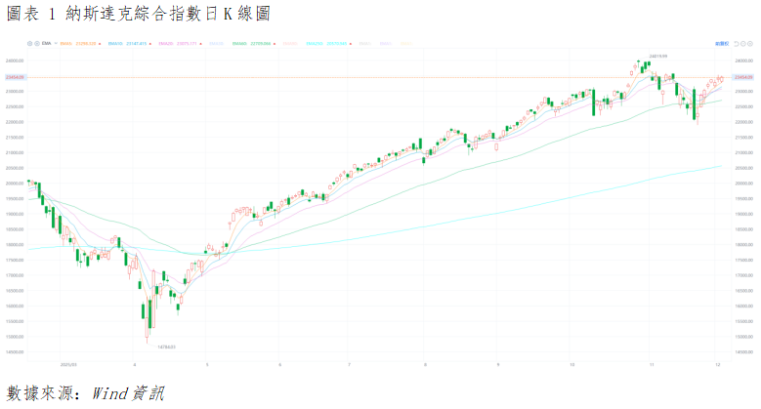Click the 23454.09 price tag on left axis
Viewport: 761px width, 409px height.
[x=14, y=77]
